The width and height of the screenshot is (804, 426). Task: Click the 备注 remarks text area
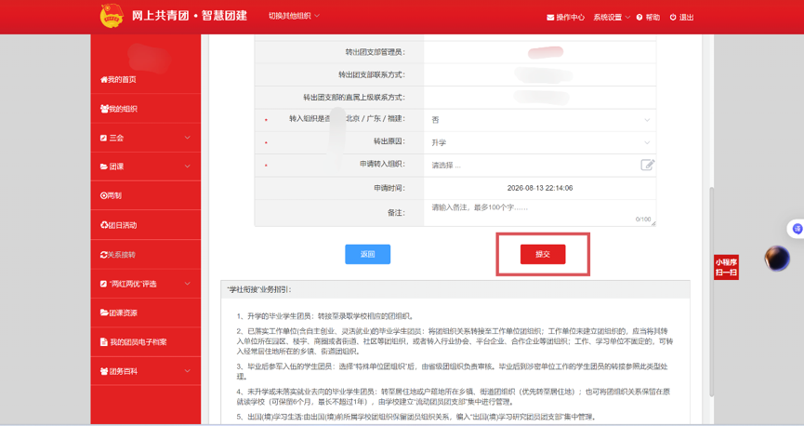(x=540, y=213)
